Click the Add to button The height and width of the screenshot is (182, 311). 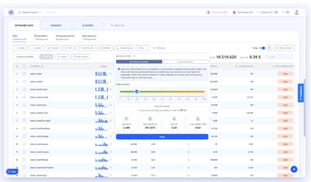point(46,57)
